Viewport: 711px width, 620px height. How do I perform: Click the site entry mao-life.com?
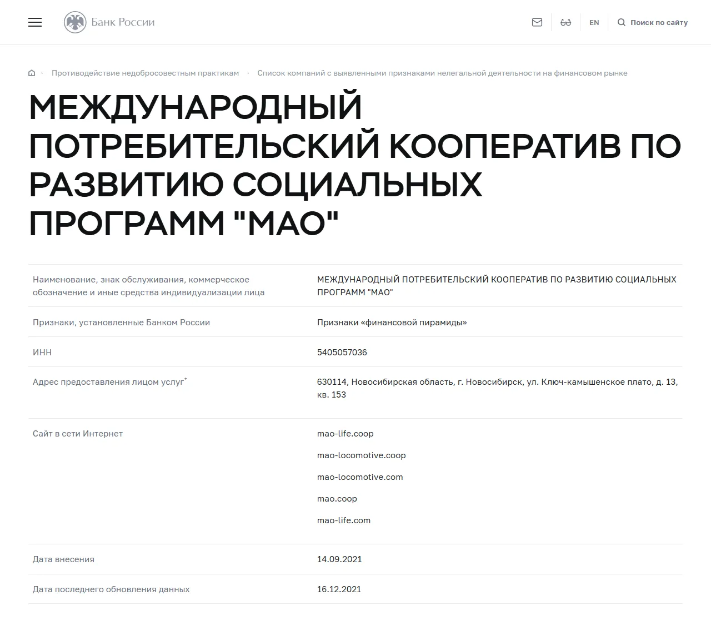pyautogui.click(x=344, y=520)
